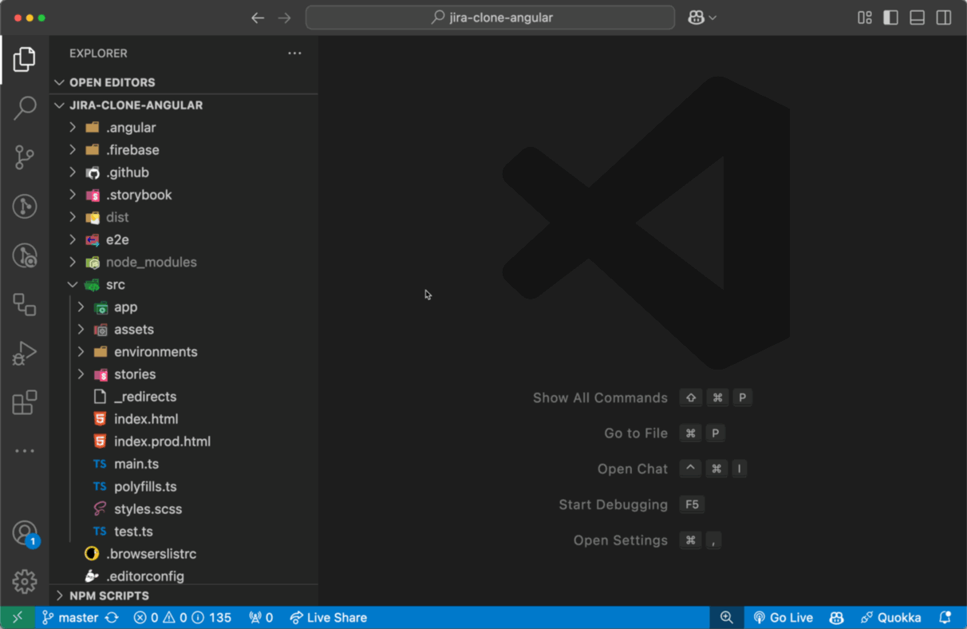Switch branch via master in status bar
The width and height of the screenshot is (967, 629).
coord(71,618)
